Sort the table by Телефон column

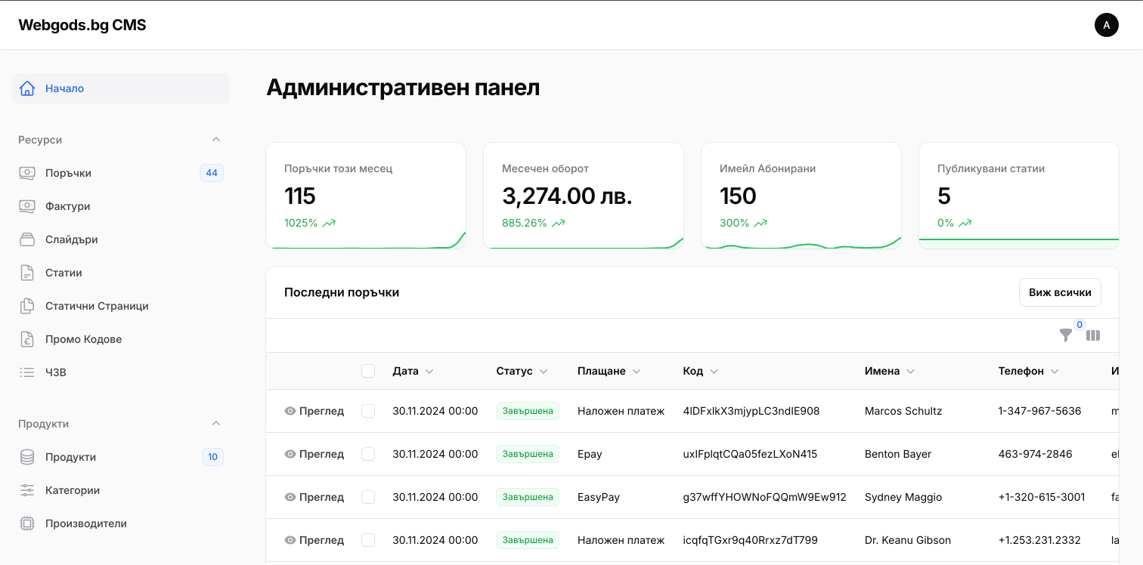pyautogui.click(x=1028, y=371)
